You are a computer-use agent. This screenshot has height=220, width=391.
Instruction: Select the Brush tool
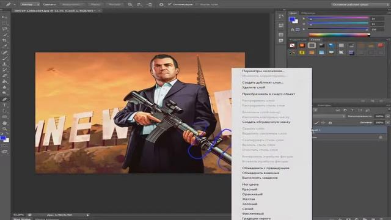4,58
